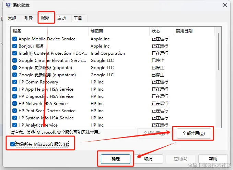
Task: Toggle HP System Info HSA Service checkbox
Action: (x=14, y=118)
